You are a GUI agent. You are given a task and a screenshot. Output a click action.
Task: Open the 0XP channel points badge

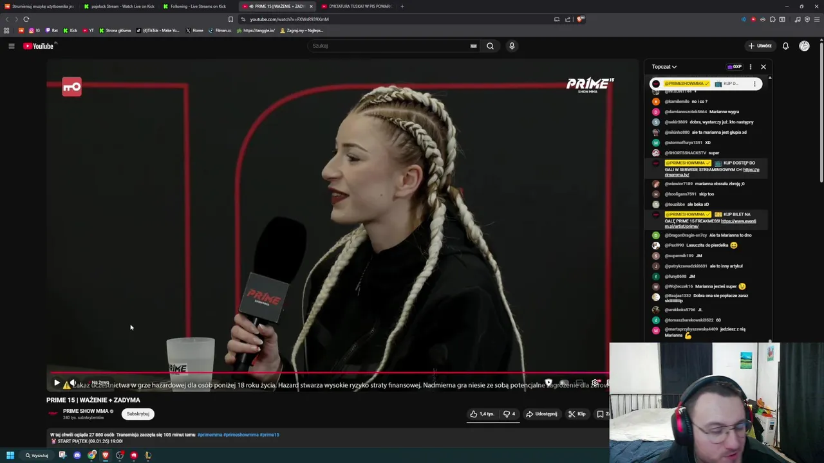735,67
